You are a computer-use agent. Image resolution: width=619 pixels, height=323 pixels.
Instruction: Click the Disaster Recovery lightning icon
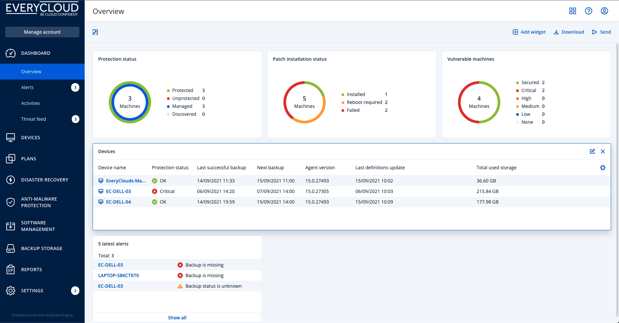(11, 180)
